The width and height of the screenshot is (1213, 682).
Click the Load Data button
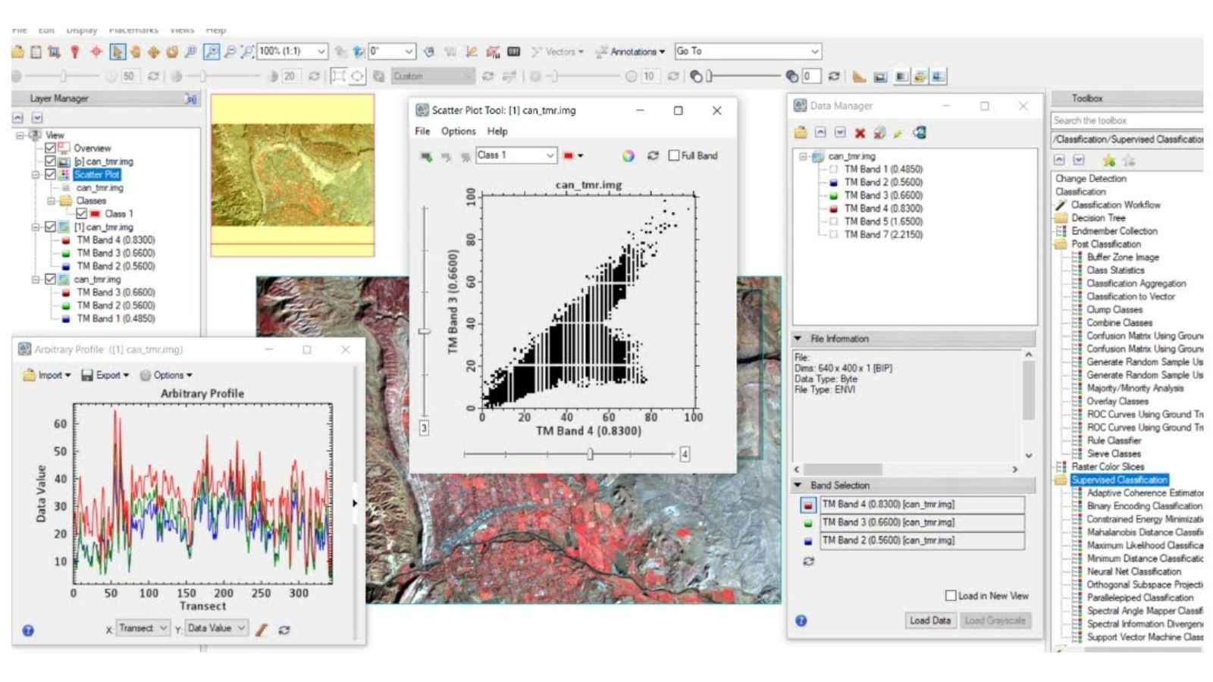click(x=930, y=621)
